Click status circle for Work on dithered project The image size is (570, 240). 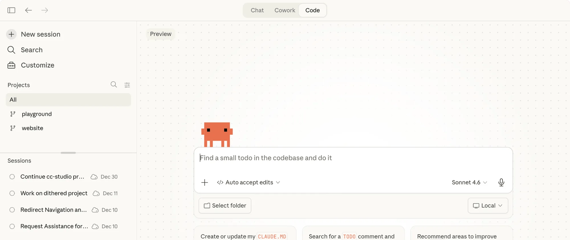(12, 193)
